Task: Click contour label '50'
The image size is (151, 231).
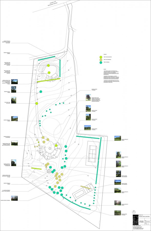Action: (67, 61)
